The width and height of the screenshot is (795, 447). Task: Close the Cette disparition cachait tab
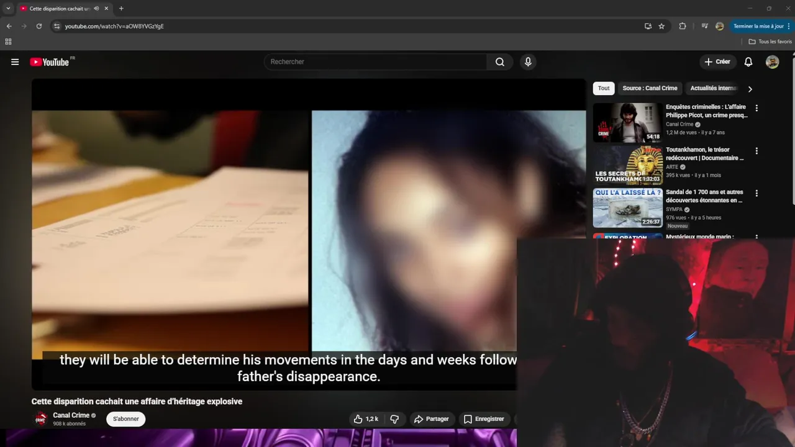click(x=106, y=9)
